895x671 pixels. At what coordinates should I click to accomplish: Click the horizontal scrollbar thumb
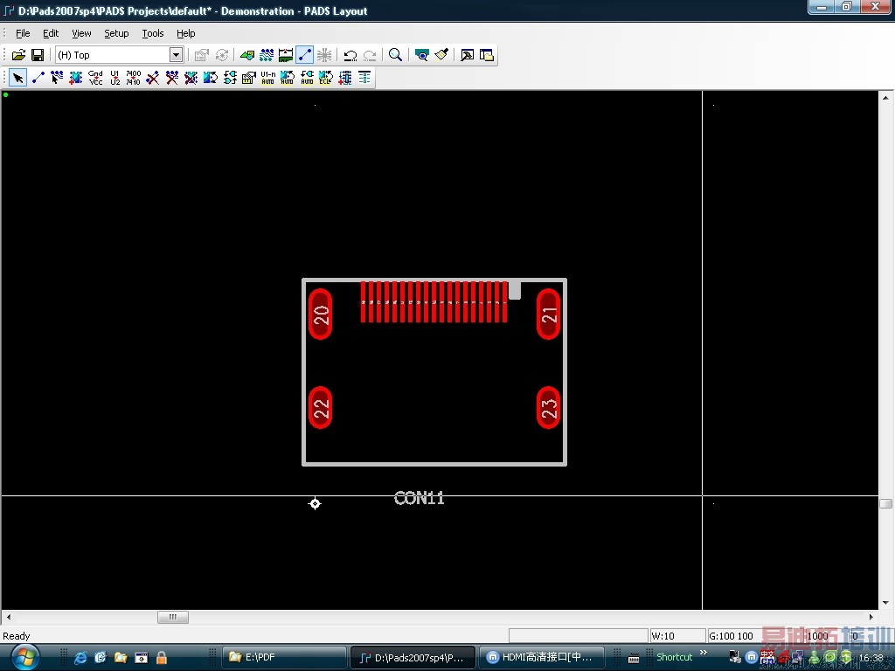(173, 617)
